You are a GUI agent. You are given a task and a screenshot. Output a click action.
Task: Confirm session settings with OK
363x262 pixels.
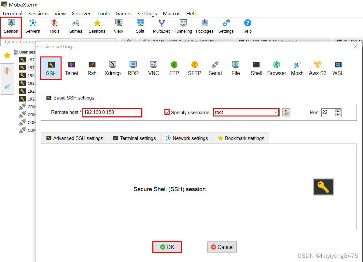tap(167, 247)
